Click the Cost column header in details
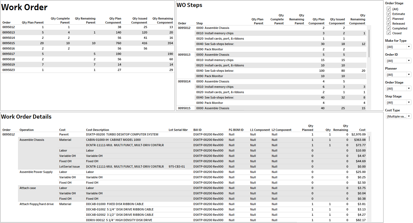The height and width of the screenshot is (223, 413). (362, 130)
